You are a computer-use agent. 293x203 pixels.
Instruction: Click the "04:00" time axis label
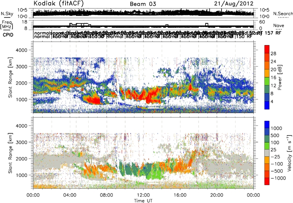coord(70,195)
